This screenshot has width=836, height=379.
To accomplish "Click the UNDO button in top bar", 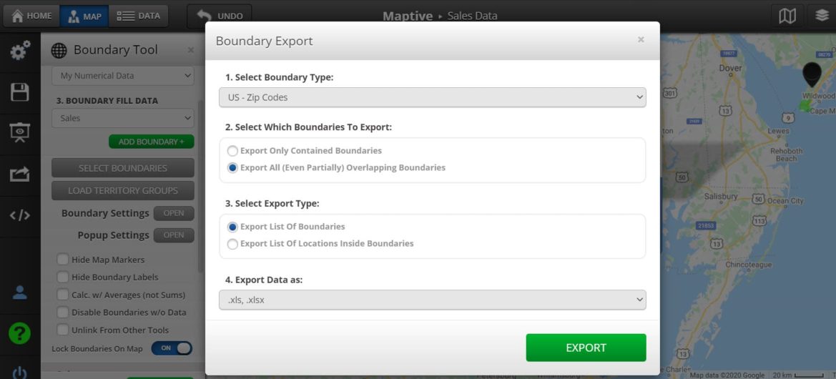I will (220, 16).
